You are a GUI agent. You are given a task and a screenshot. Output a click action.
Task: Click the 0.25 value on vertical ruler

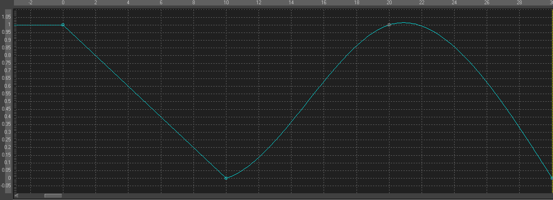(6, 140)
